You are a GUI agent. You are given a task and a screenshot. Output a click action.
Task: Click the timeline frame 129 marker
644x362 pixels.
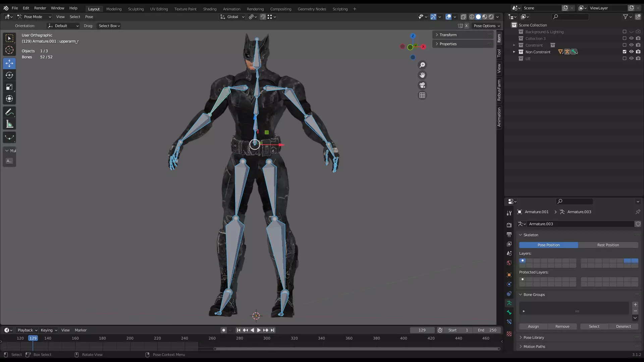(x=33, y=338)
